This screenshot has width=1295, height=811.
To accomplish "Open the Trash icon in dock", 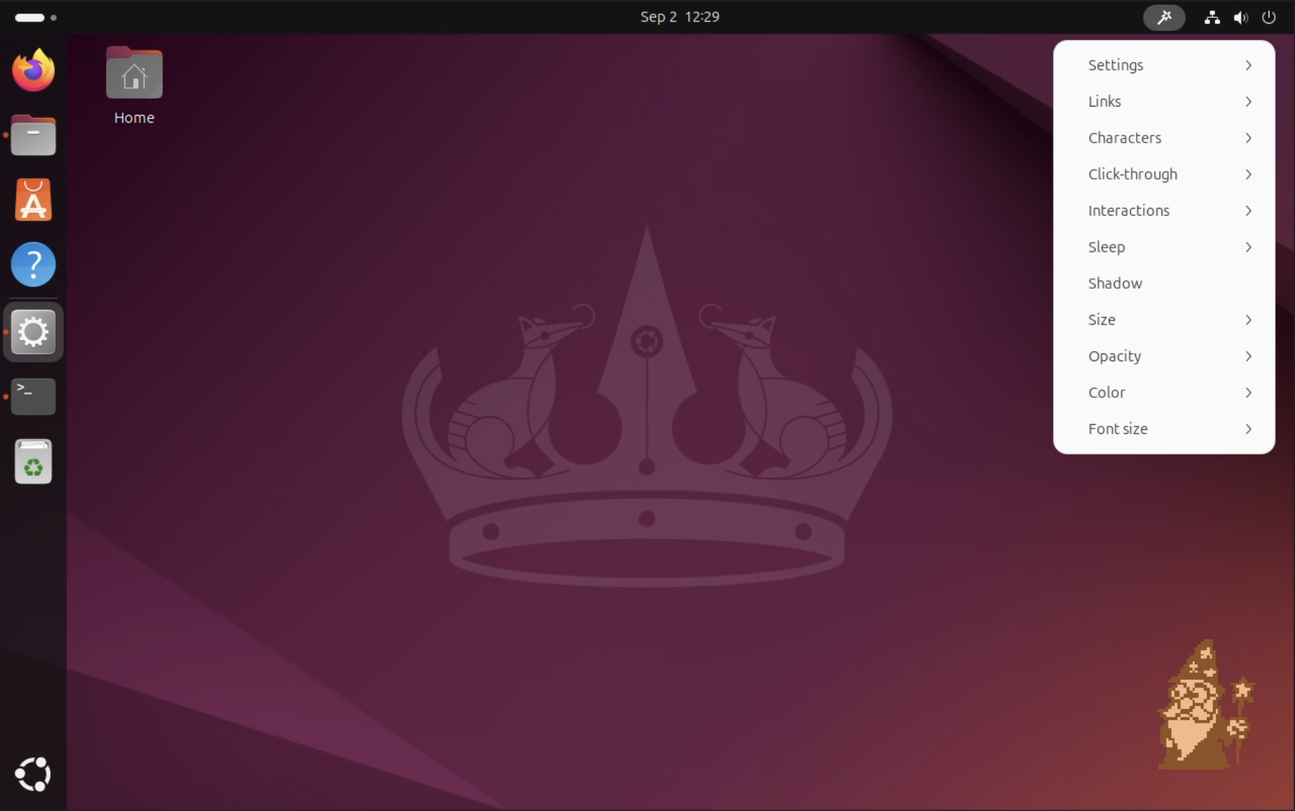I will click(33, 461).
